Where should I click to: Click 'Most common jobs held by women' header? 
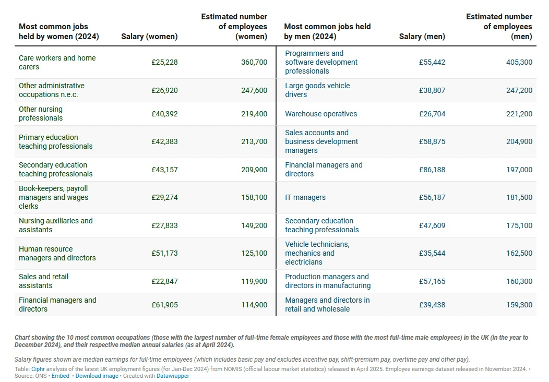click(58, 31)
